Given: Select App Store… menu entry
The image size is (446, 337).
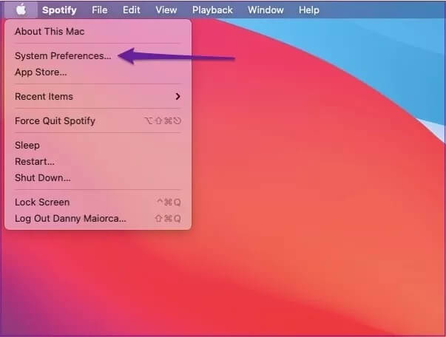Looking at the screenshot, I should coord(98,72).
